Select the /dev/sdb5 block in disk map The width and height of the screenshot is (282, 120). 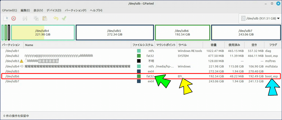click(114, 33)
